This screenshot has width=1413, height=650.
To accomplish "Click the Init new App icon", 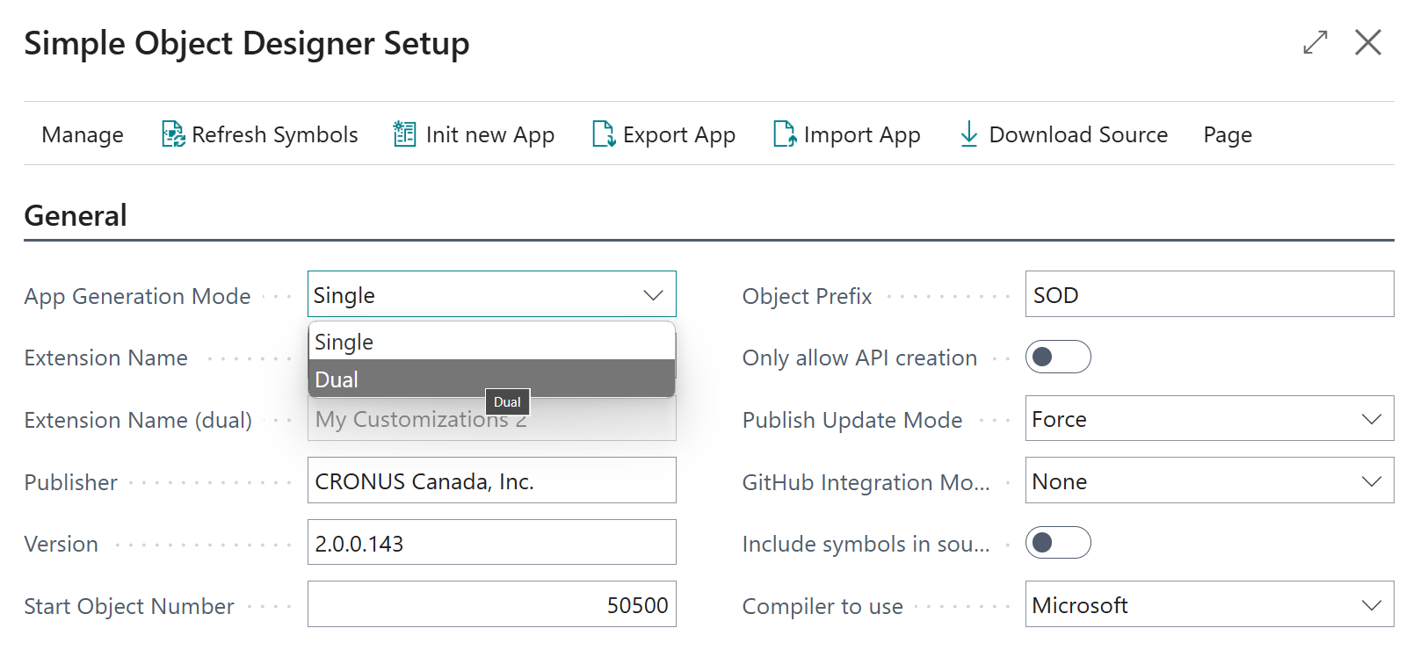I will [404, 134].
